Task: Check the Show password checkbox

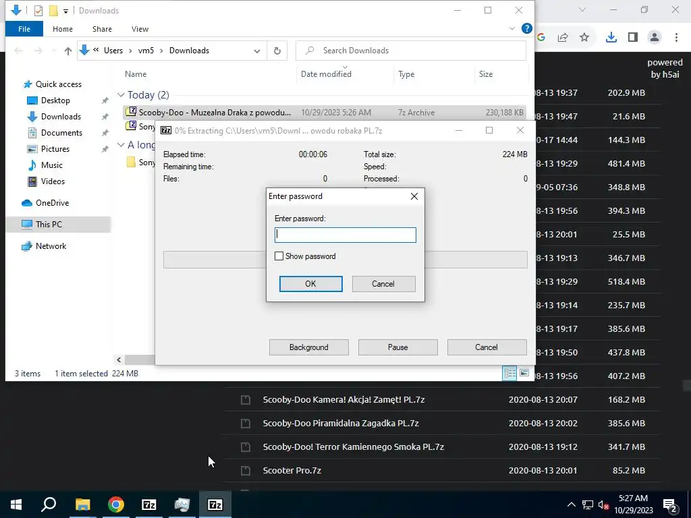Action: point(279,256)
